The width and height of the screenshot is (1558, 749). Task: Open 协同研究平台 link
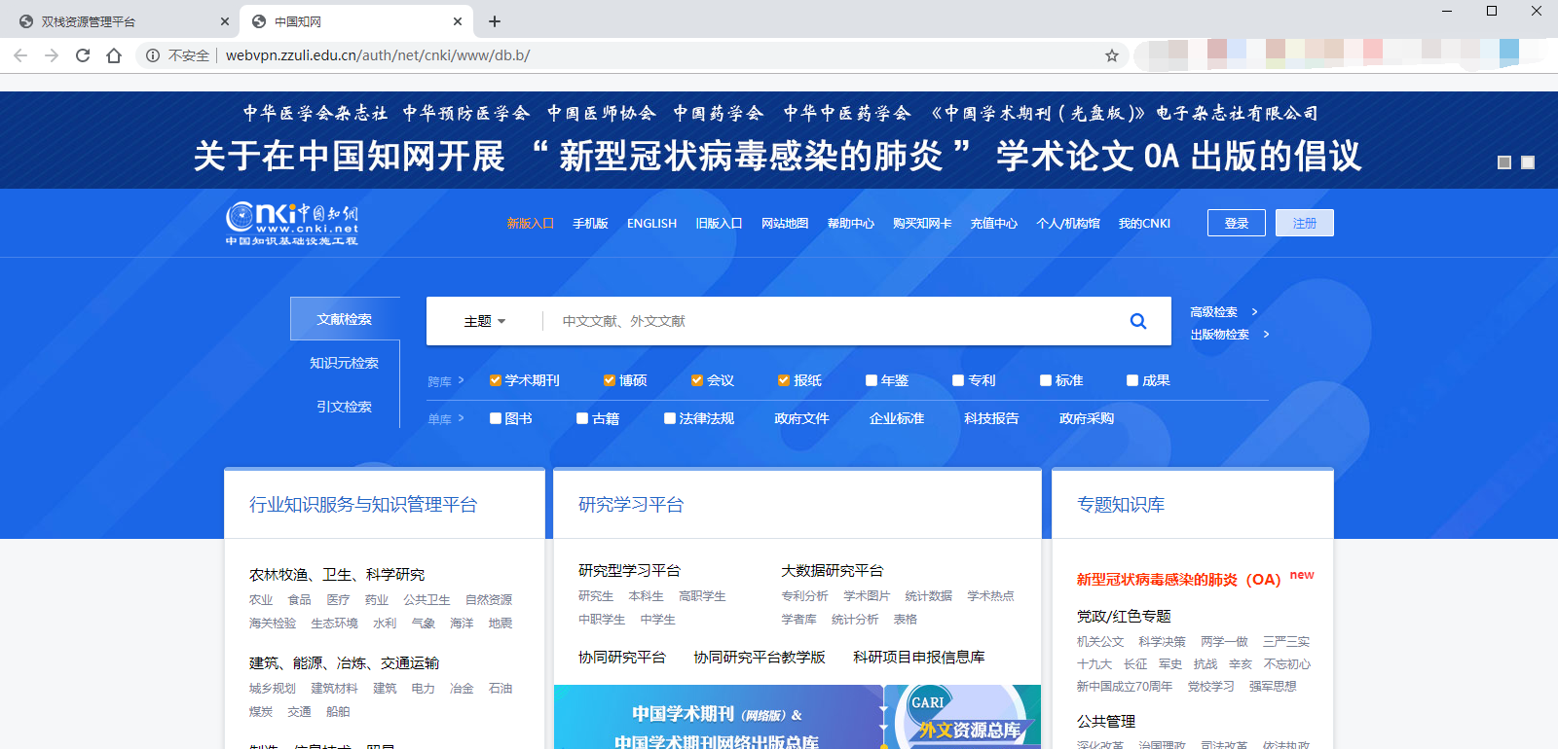(622, 658)
